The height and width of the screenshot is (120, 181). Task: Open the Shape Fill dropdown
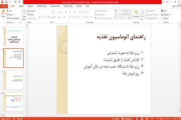click(151, 11)
